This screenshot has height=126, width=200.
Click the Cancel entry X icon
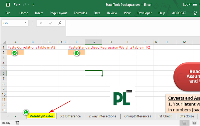click(41, 23)
